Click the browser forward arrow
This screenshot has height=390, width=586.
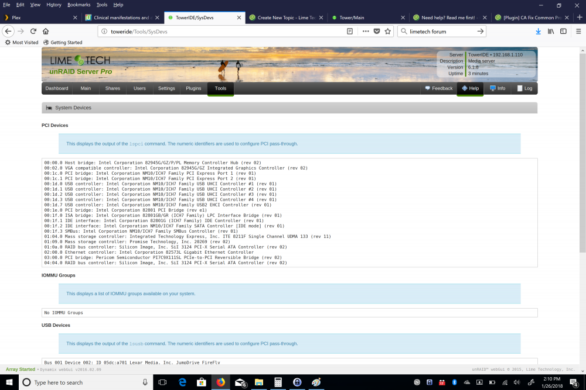tap(21, 32)
